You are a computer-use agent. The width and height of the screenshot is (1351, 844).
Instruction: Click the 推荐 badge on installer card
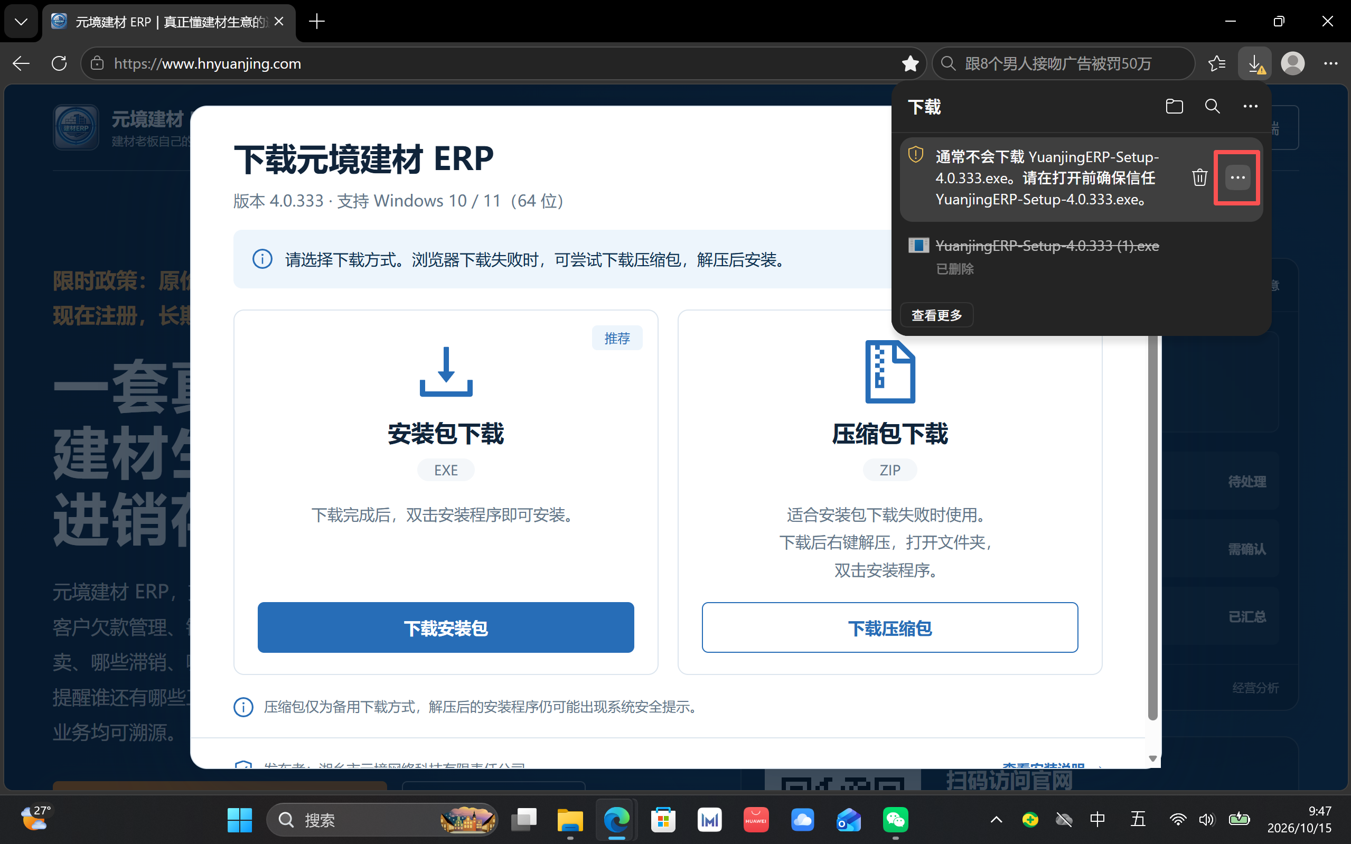pyautogui.click(x=617, y=338)
